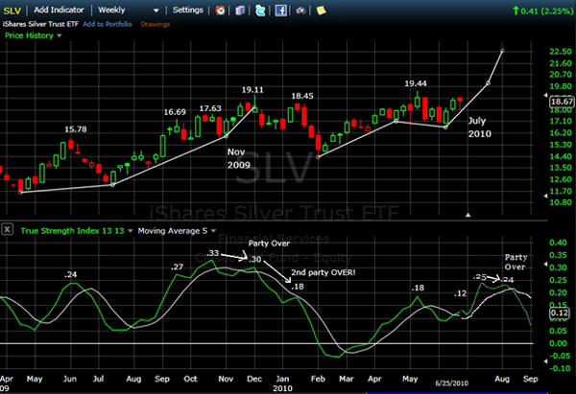Click the 6/25/2010 date label

[x=452, y=383]
